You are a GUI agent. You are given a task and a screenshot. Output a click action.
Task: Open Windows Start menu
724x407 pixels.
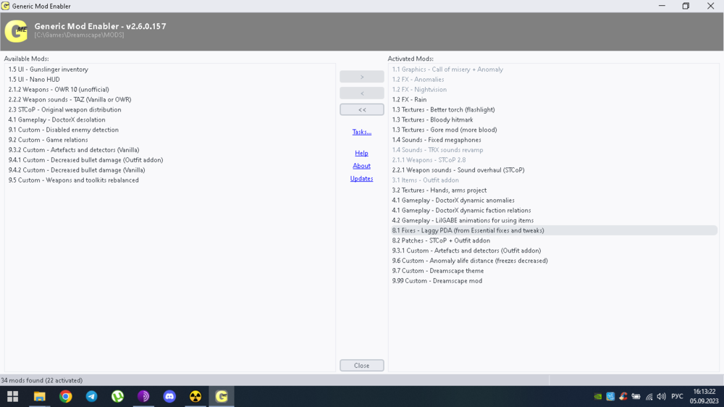click(12, 396)
